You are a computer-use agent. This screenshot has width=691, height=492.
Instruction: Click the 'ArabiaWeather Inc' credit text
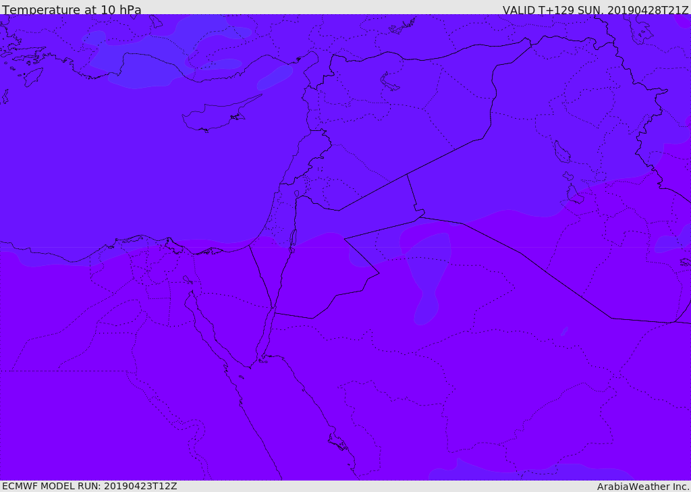[x=643, y=487]
